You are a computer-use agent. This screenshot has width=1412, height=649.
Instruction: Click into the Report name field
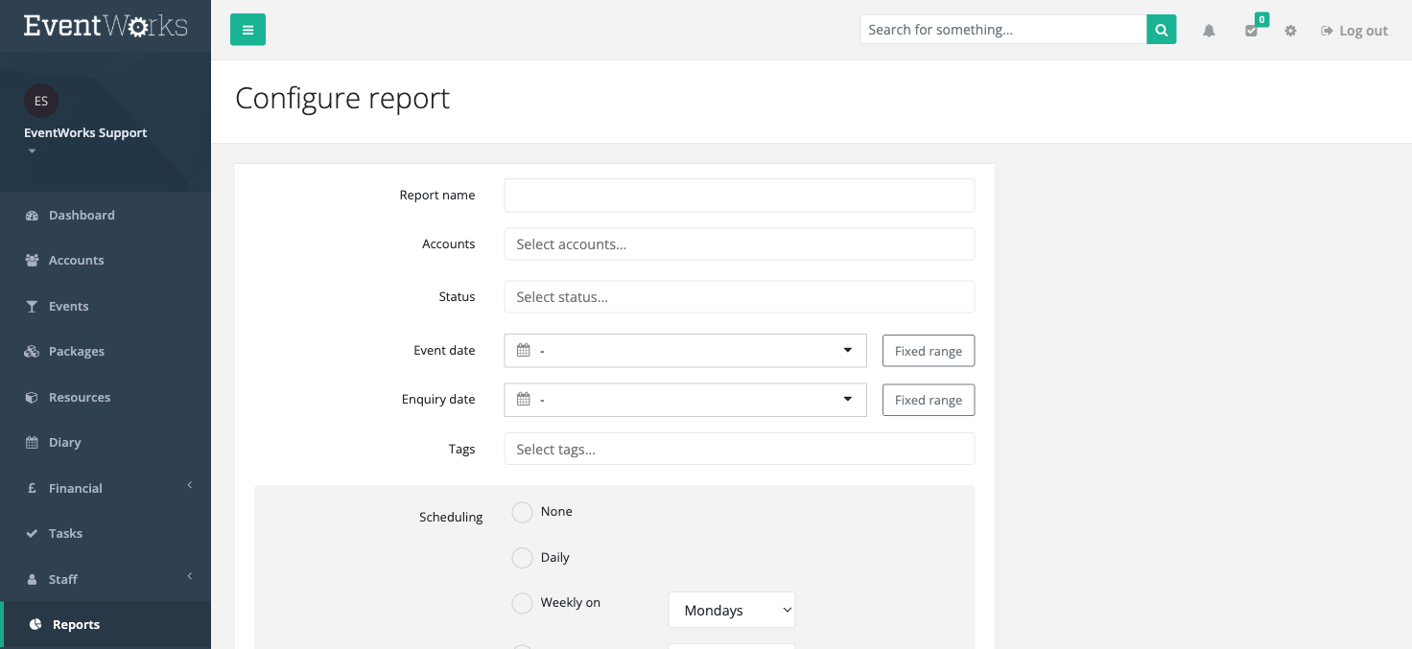[740, 195]
